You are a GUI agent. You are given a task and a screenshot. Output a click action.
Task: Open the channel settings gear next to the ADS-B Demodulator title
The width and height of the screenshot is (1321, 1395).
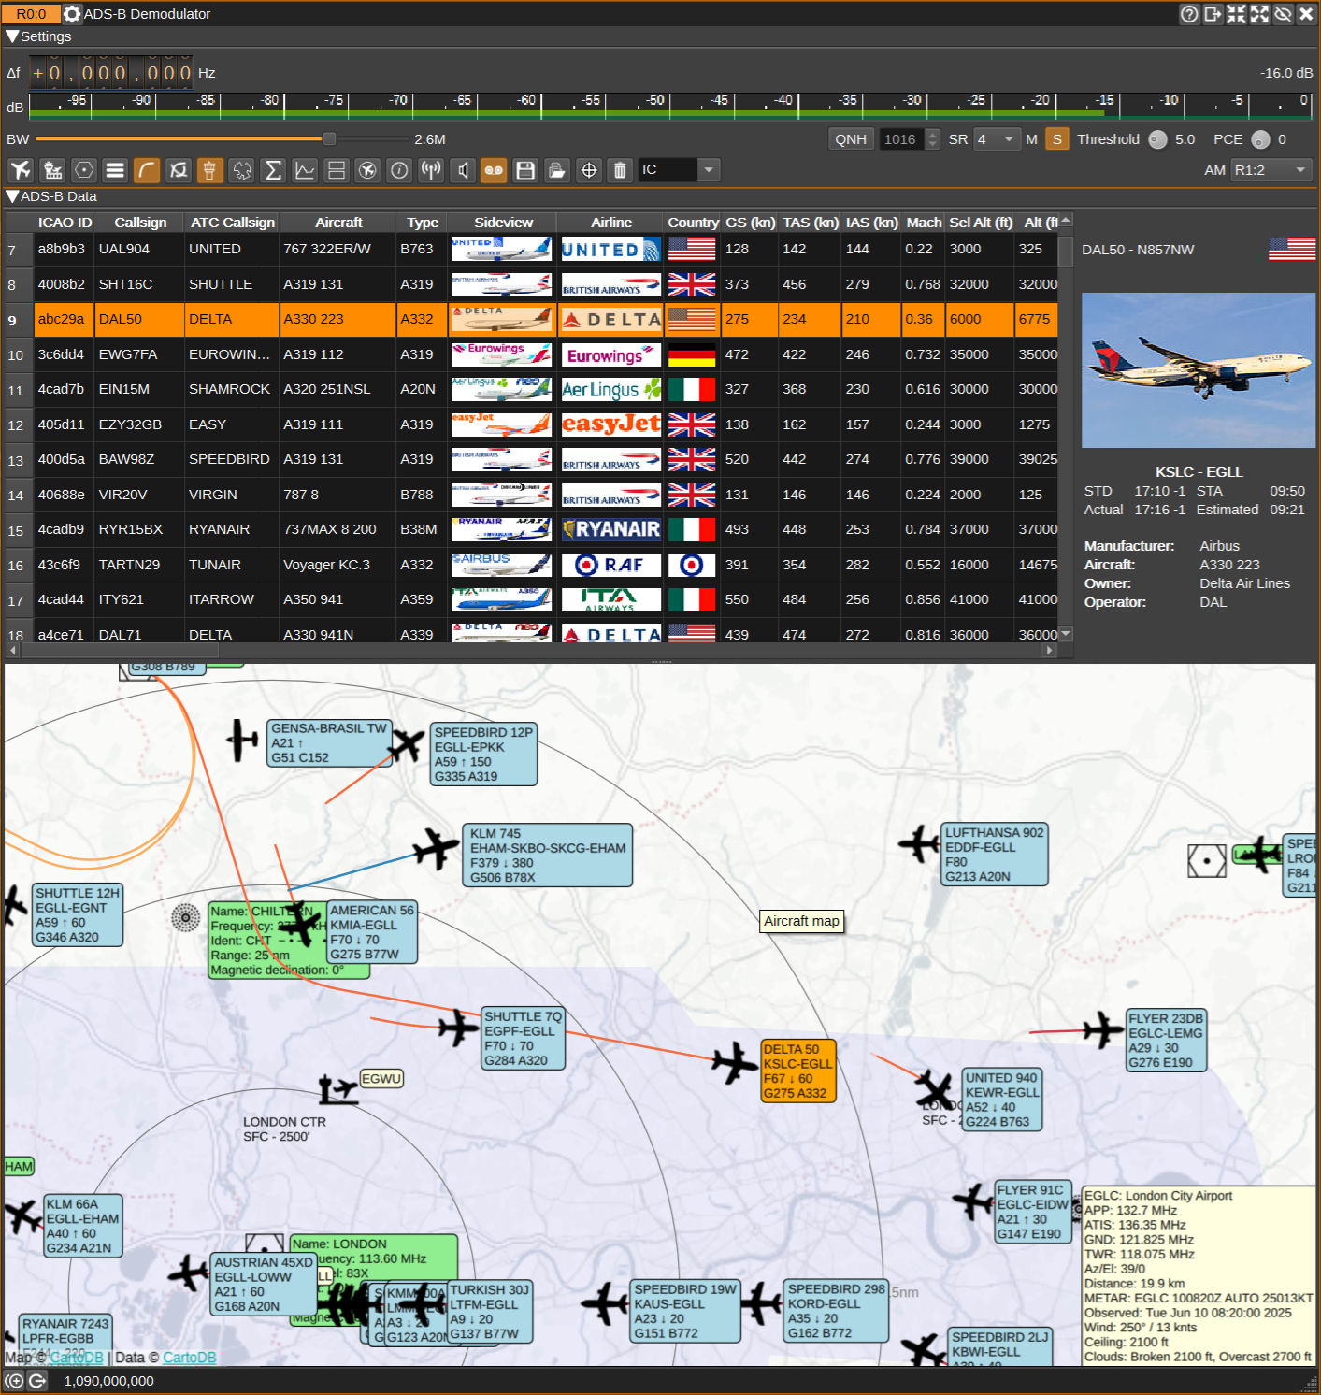(72, 14)
